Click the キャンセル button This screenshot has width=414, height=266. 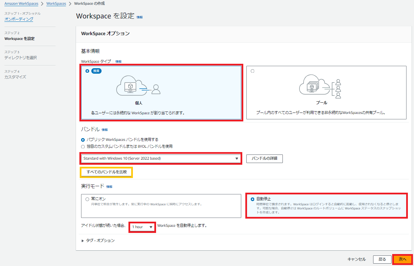coord(356,260)
